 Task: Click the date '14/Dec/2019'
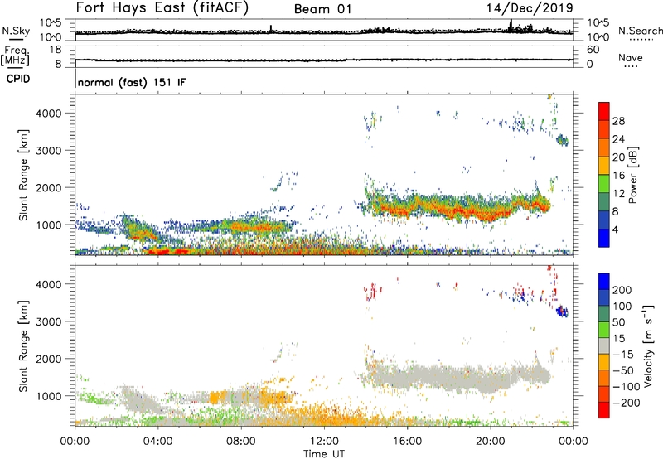click(x=530, y=7)
